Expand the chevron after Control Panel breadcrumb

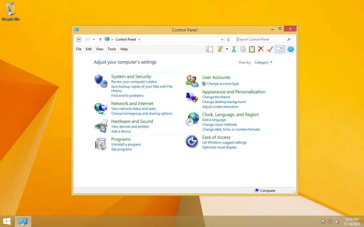pyautogui.click(x=139, y=39)
